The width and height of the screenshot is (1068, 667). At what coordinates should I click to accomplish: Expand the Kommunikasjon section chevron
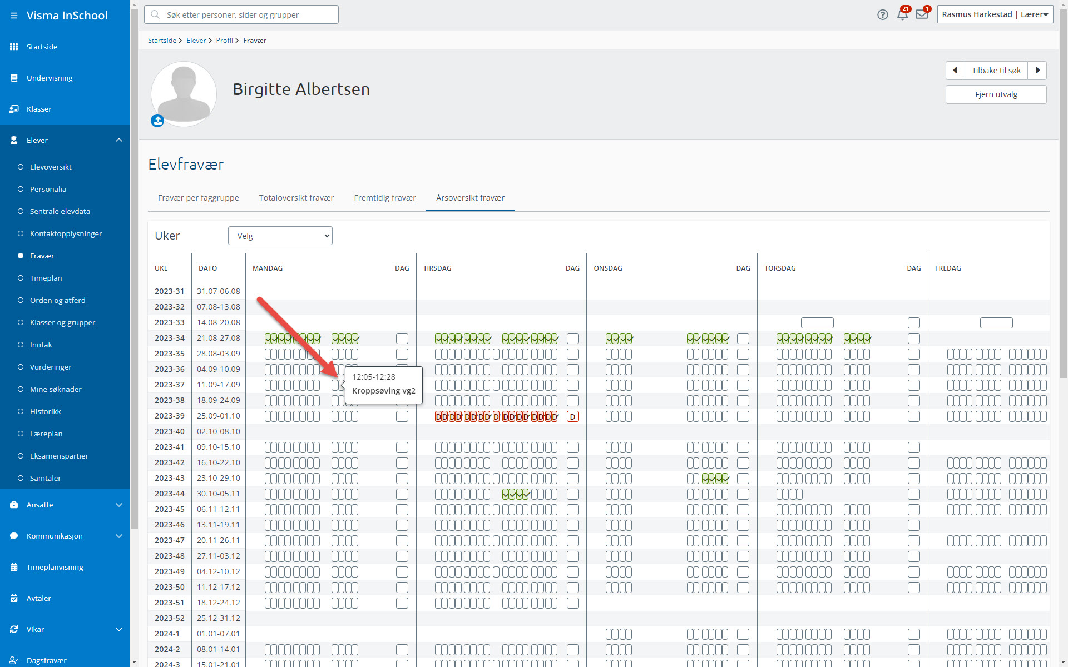pyautogui.click(x=119, y=536)
